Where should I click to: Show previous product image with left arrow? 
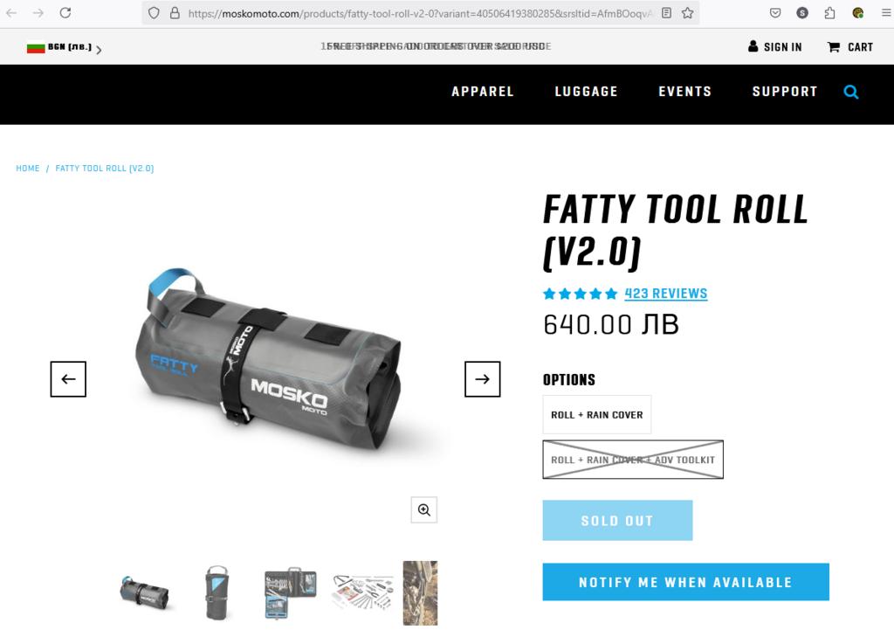tap(68, 379)
